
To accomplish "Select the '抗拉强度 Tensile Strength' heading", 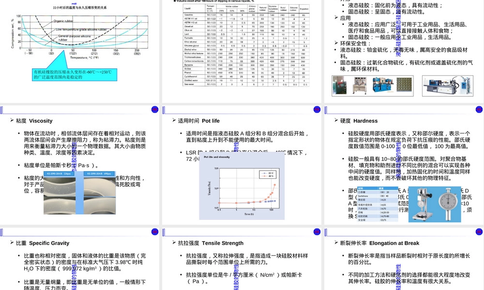I will click(x=211, y=243).
